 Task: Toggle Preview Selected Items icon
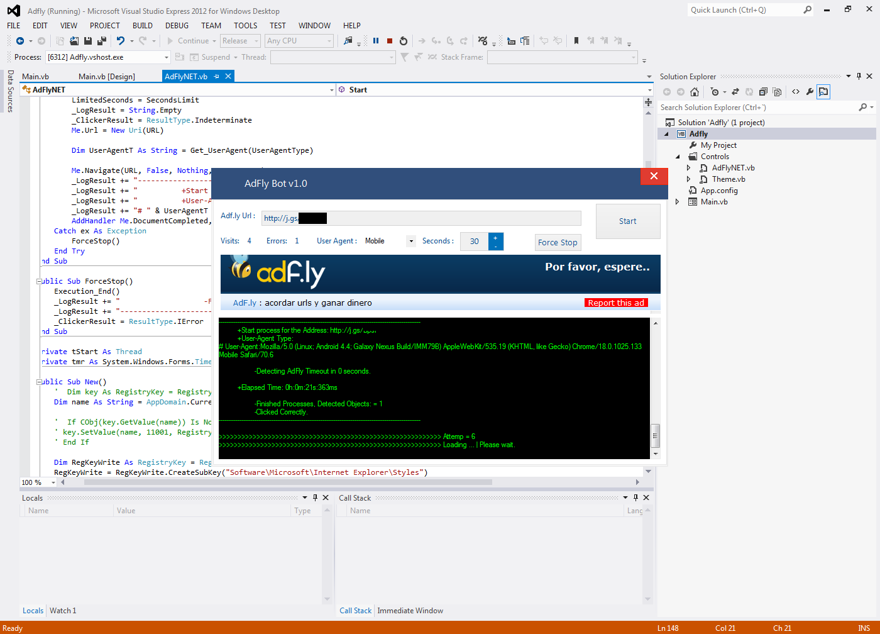click(823, 92)
